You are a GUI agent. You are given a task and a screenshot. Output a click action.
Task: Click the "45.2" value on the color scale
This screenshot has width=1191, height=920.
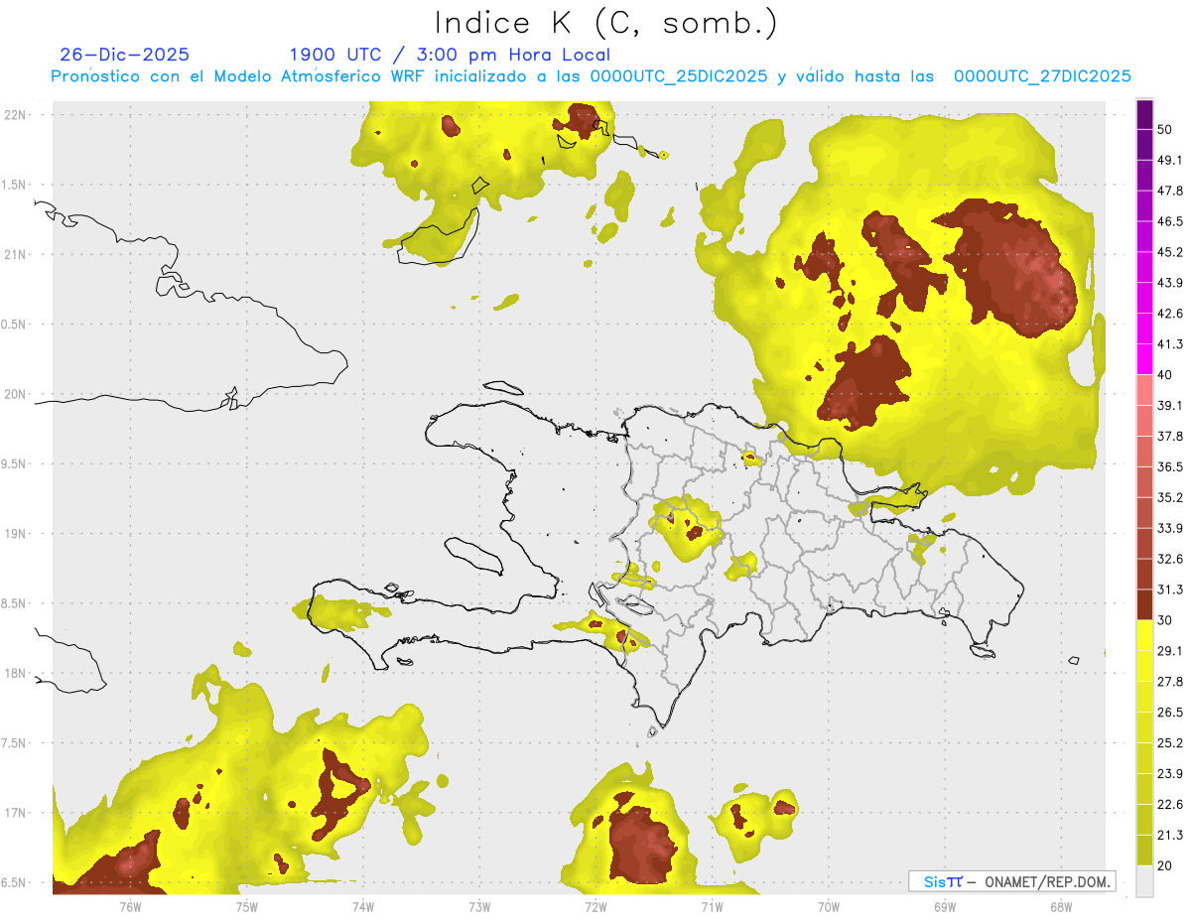[1171, 252]
